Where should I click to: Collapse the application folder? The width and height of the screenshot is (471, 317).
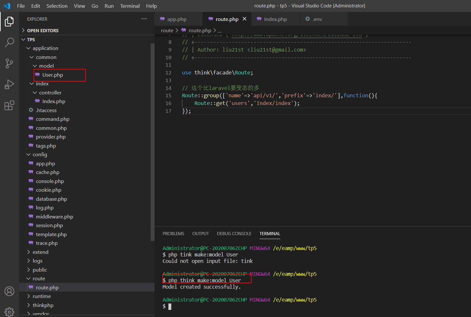pos(45,48)
